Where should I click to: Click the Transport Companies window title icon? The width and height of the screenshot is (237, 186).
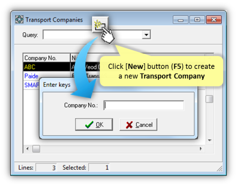19,19
